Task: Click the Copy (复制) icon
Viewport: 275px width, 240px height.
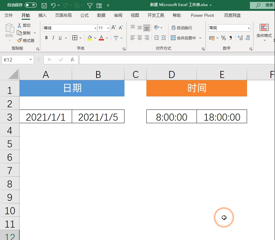Action: [19, 33]
